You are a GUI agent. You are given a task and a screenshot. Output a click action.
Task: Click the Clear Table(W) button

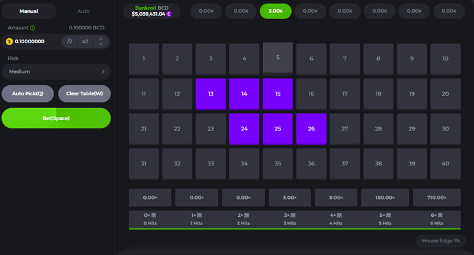pos(84,93)
